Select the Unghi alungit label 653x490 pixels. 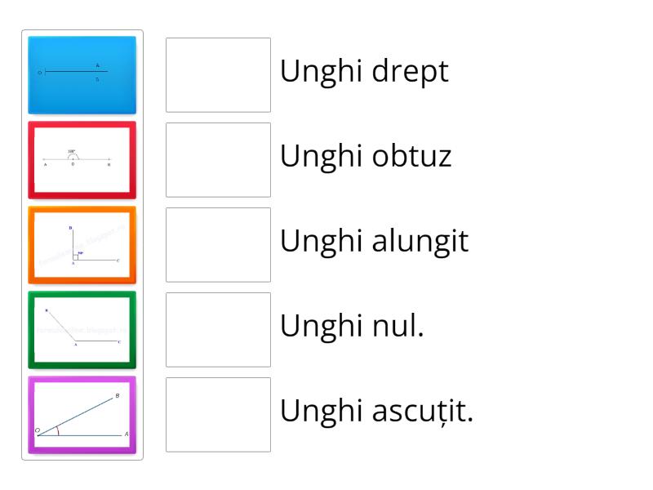(x=375, y=242)
